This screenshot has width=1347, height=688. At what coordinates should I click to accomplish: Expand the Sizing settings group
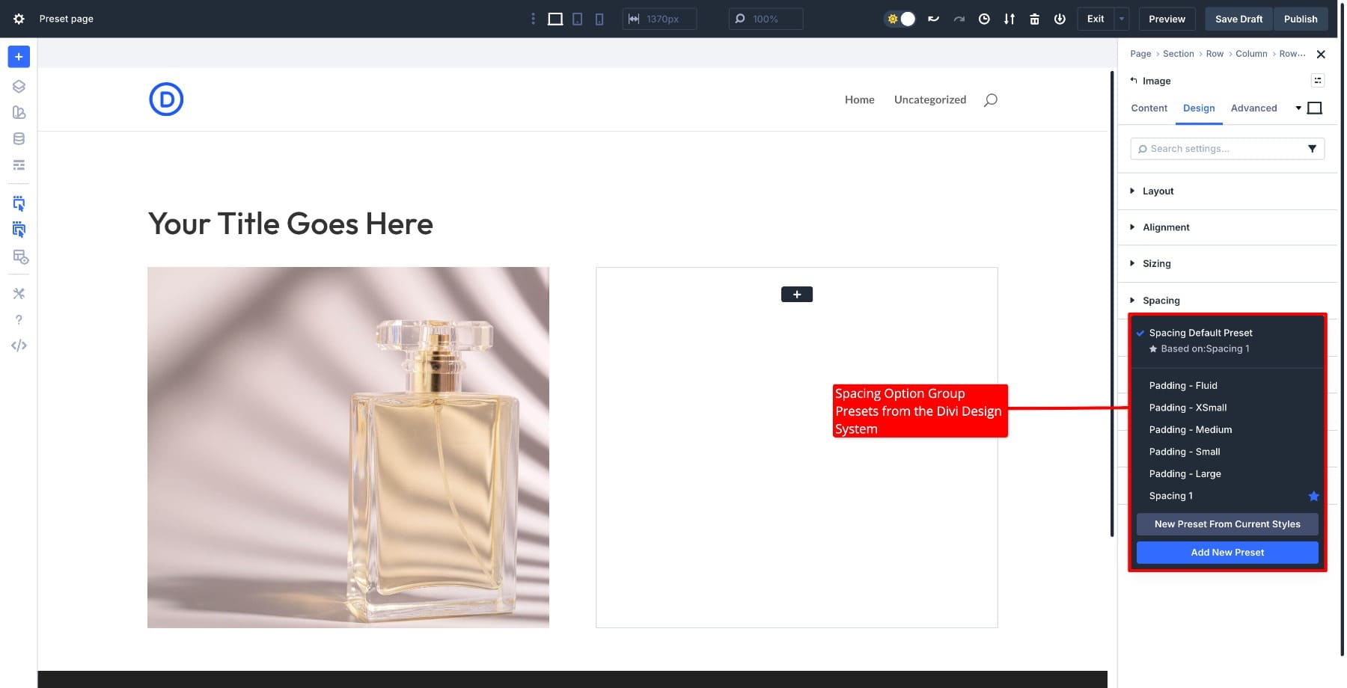pos(1156,264)
